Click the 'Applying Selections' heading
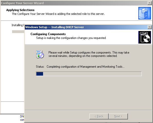Image resolution: width=153 pixels, height=123 pixels. click(21, 10)
